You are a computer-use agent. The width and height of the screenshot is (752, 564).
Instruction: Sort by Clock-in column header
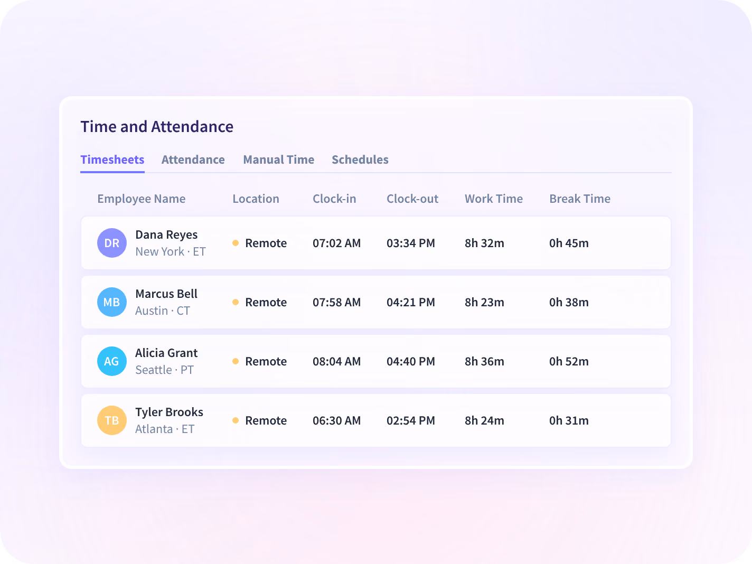point(334,199)
